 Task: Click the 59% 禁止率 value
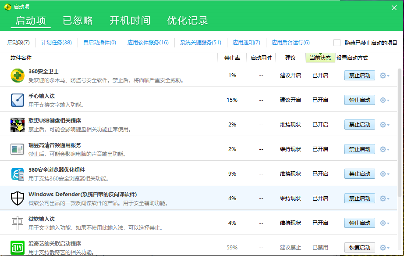point(232,248)
